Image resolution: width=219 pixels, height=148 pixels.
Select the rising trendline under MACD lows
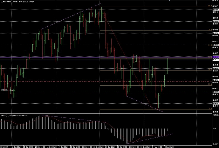click(149, 139)
